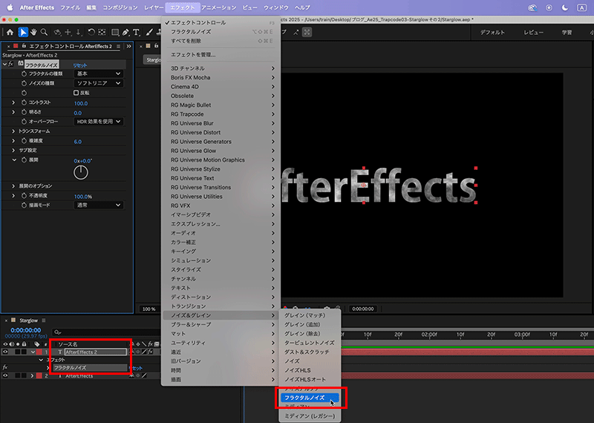Open Effect Controls panel menu icon
This screenshot has width=594, height=423.
coord(119,46)
